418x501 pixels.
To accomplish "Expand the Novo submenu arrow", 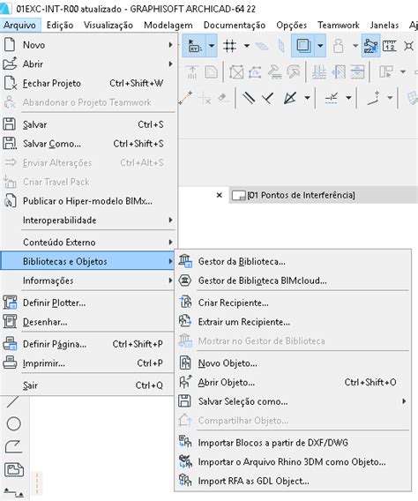I will (x=171, y=45).
